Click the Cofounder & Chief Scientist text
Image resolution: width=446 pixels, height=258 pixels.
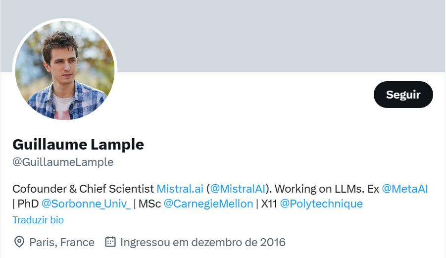click(83, 189)
